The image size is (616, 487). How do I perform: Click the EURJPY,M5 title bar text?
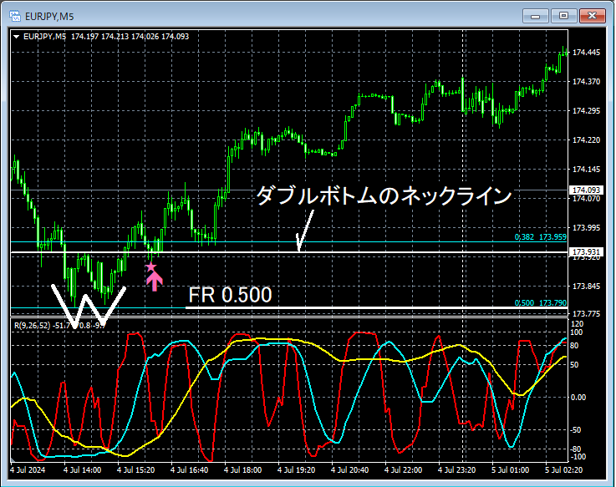click(49, 17)
